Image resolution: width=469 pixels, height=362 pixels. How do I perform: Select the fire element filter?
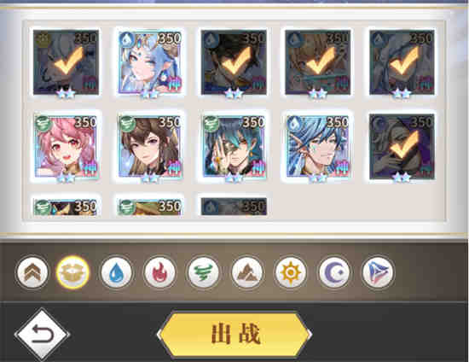[159, 272]
